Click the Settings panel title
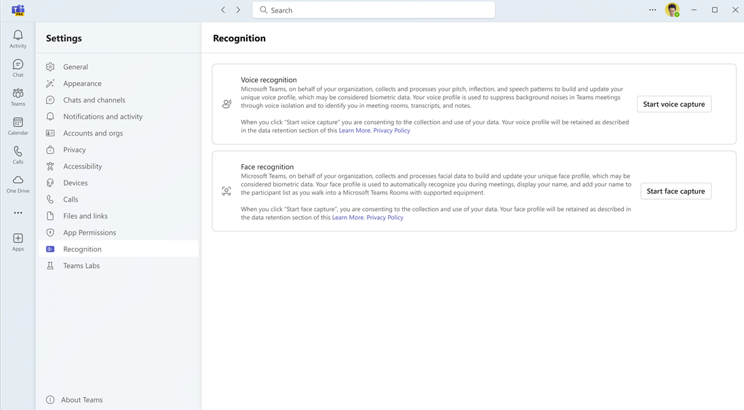 (x=64, y=39)
